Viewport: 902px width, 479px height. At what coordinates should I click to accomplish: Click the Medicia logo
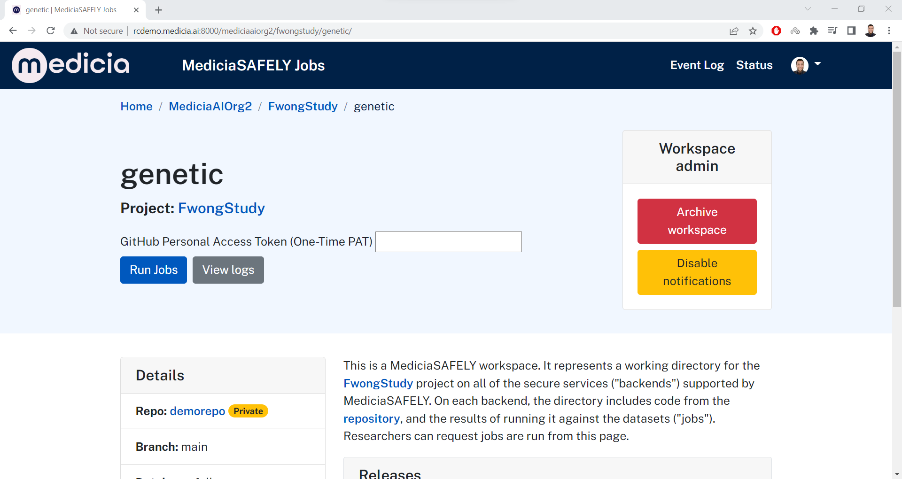click(x=70, y=65)
